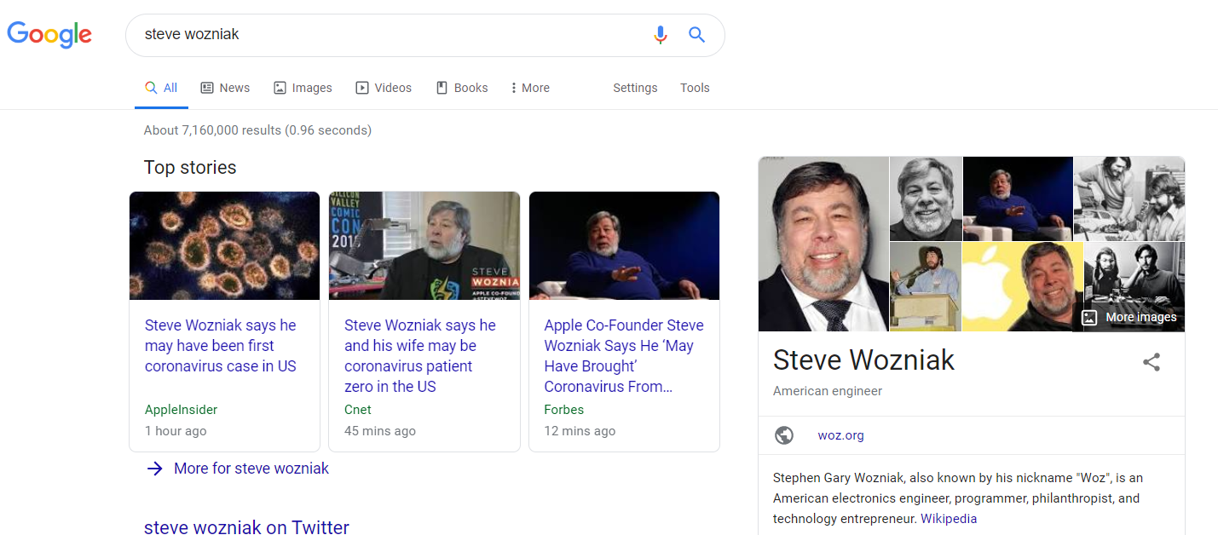This screenshot has height=535, width=1218.
Task: Open the Settings menu
Action: click(x=635, y=88)
